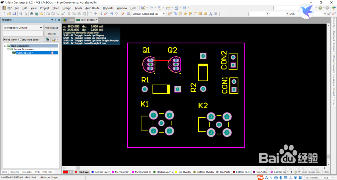
Task: Collapse the Free Documents tree node
Action: click(5, 46)
